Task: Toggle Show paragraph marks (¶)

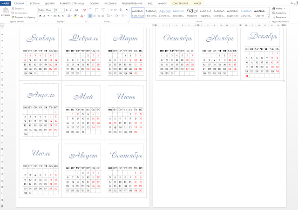Action: [127, 10]
